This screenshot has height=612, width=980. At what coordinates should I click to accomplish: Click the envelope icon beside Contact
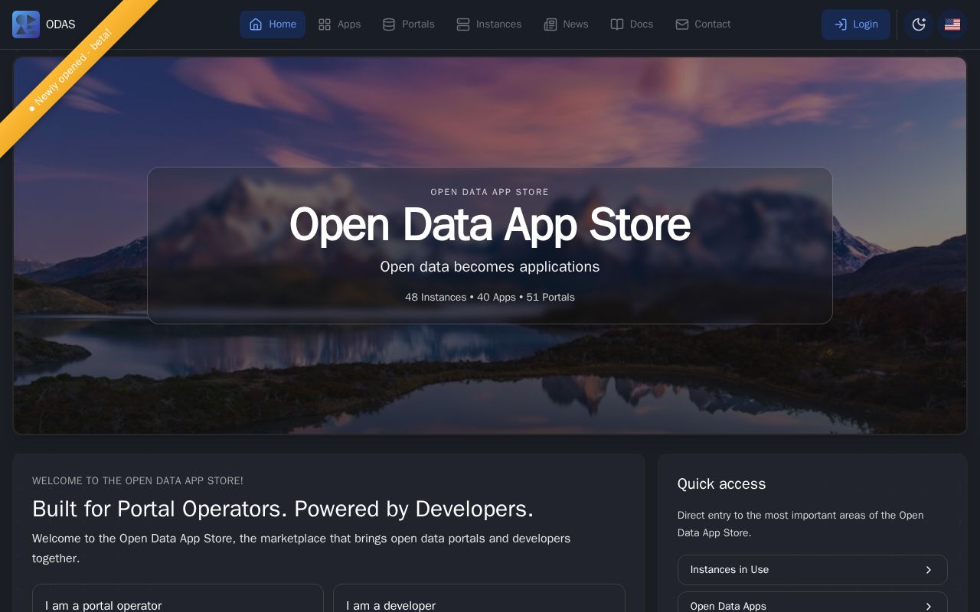point(682,24)
